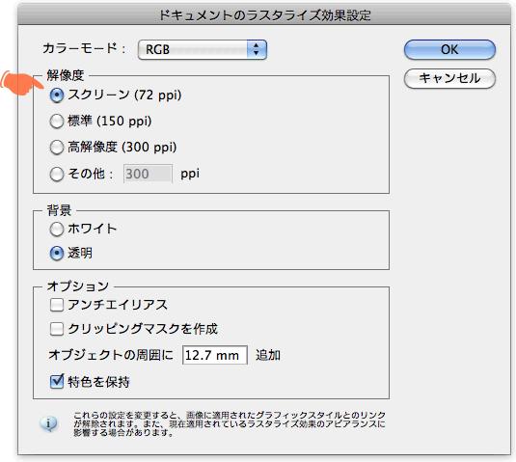Choose 高解像度 (300 ppi) resolution

57,148
